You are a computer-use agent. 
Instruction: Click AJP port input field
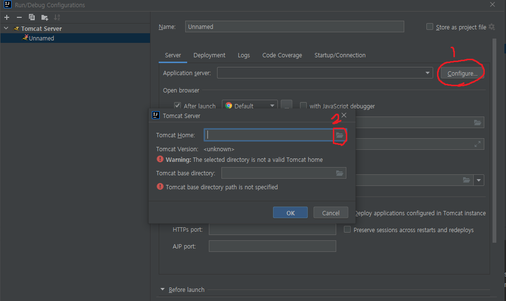(273, 246)
